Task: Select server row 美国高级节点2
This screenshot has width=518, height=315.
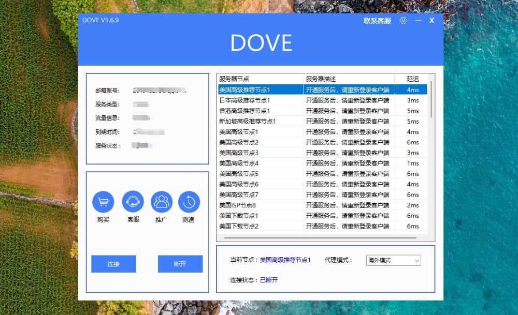Action: coord(322,142)
